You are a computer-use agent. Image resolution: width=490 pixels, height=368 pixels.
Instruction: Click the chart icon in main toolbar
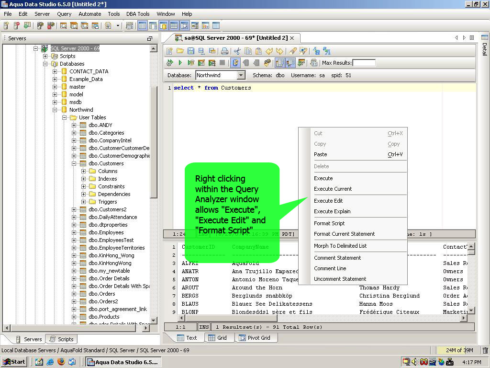[205, 26]
